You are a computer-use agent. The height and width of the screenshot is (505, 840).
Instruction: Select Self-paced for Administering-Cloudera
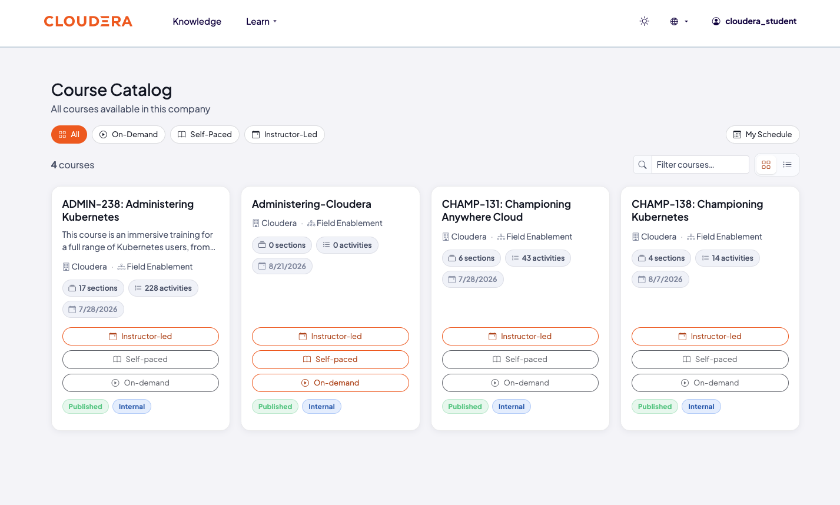[x=330, y=359]
